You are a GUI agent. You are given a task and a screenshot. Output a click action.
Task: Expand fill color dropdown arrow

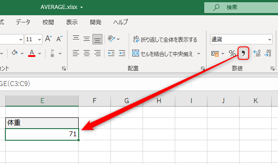pyautogui.click(x=22, y=53)
